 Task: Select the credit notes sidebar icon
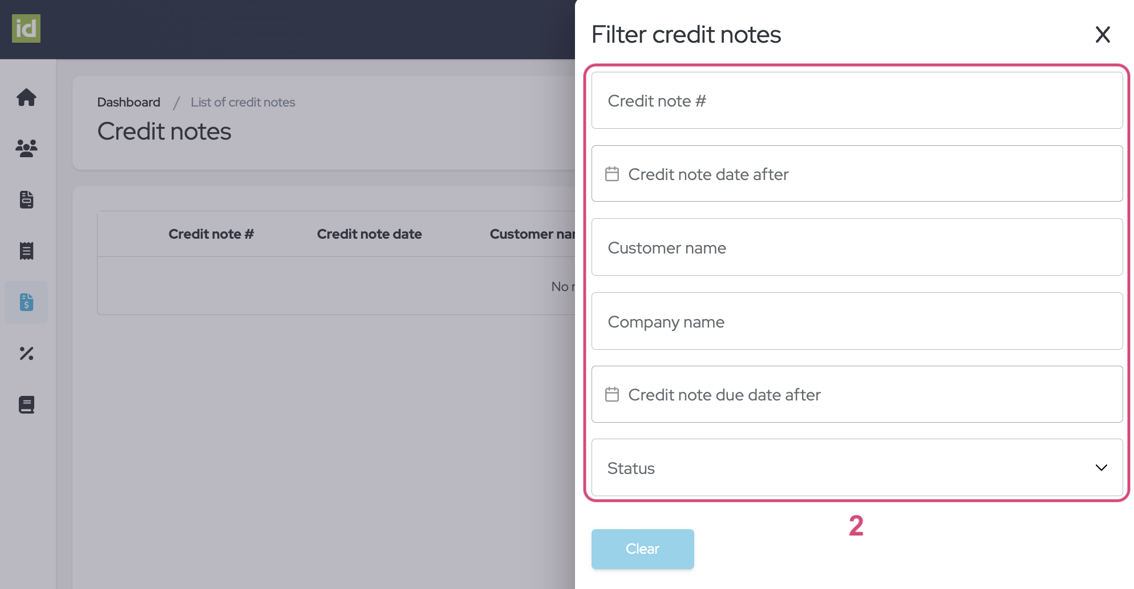[26, 302]
